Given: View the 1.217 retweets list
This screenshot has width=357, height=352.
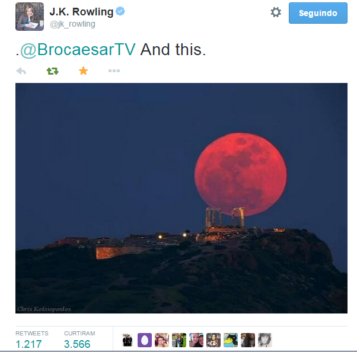Looking at the screenshot, I should tap(28, 344).
